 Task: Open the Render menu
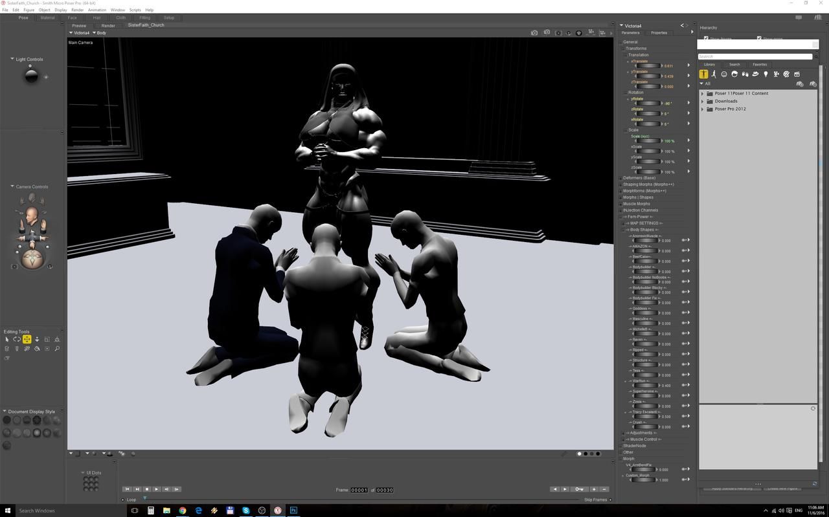coord(78,10)
